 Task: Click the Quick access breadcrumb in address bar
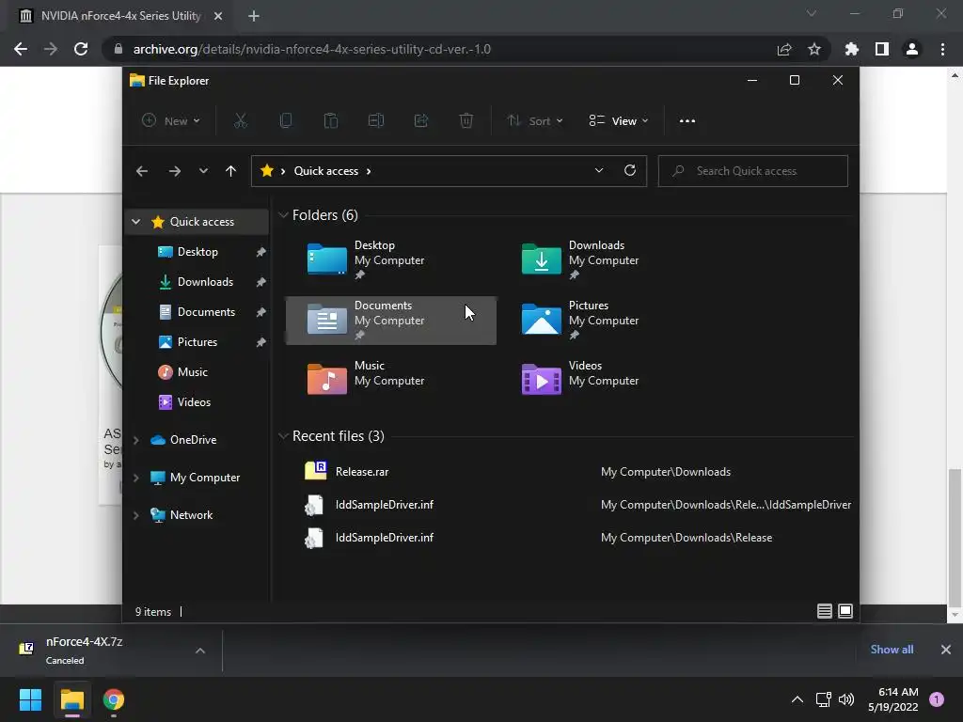click(x=325, y=171)
